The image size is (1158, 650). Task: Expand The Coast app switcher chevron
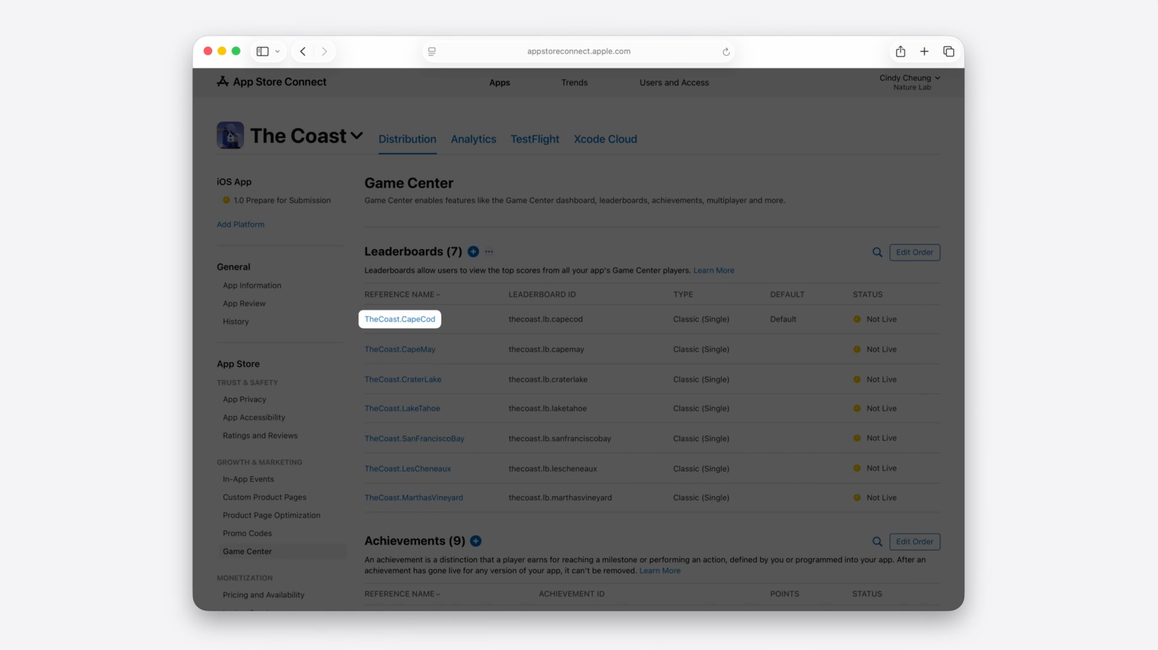point(356,136)
